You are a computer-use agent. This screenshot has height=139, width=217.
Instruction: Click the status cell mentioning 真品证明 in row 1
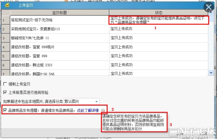coord(159,20)
